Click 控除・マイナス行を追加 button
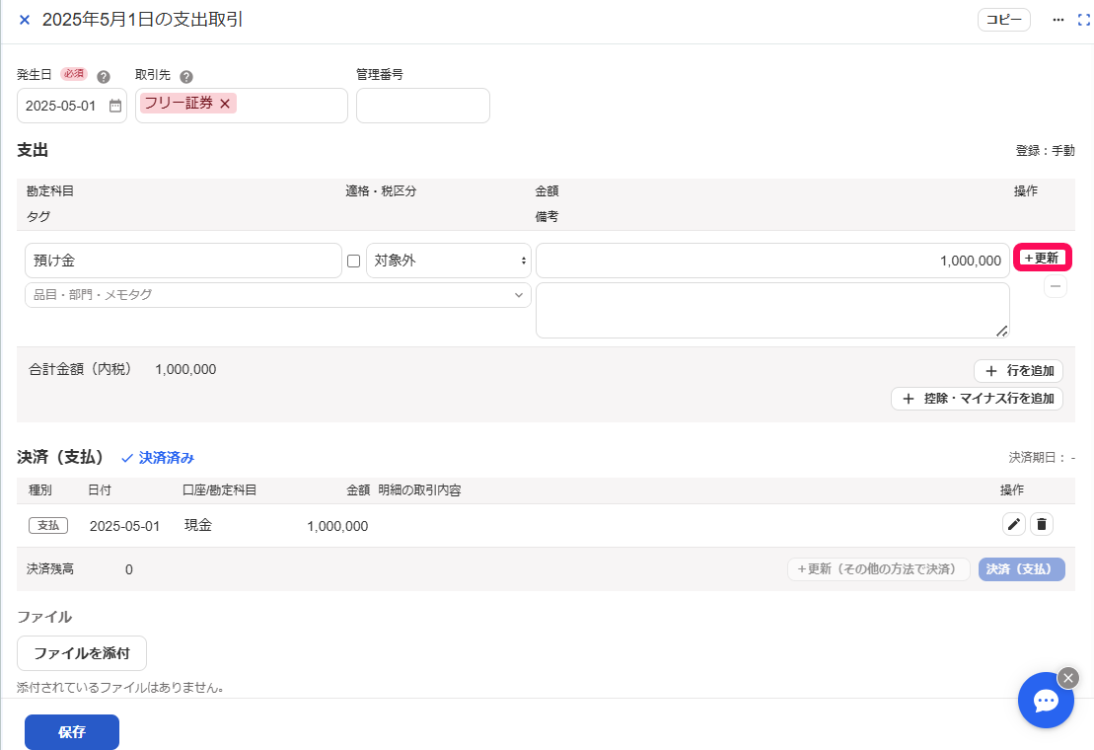 (977, 399)
